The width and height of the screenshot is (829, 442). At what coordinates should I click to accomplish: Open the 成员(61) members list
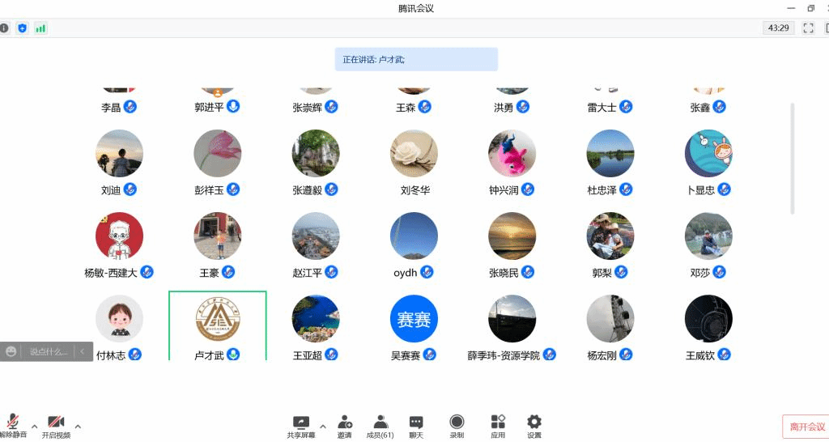[380, 426]
